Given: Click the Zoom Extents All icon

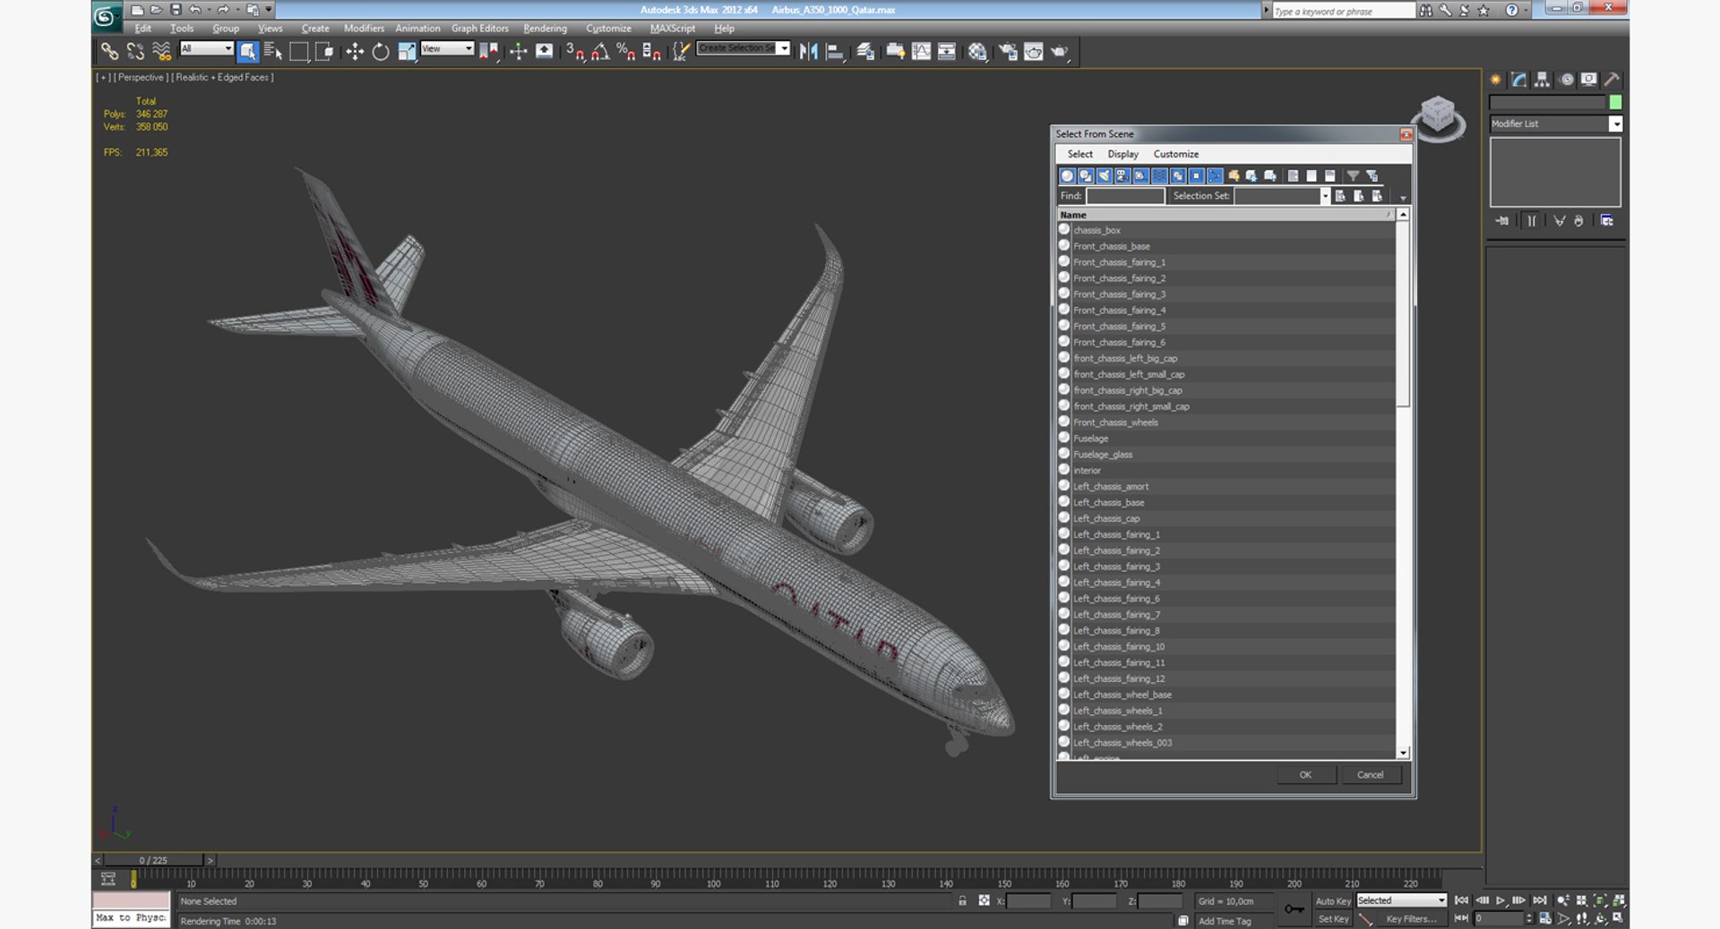Looking at the screenshot, I should (1619, 900).
